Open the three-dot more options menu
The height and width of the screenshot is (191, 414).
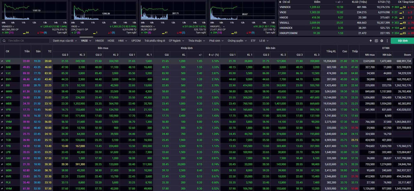387,41
